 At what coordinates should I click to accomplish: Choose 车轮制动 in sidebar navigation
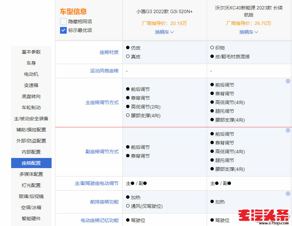[x=31, y=107]
